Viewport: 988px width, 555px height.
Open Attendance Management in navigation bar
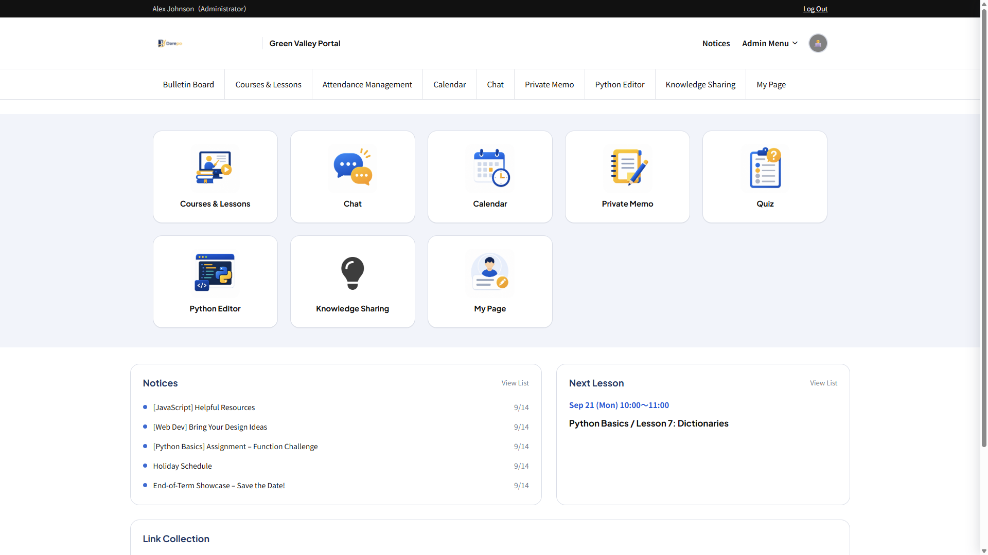click(367, 84)
